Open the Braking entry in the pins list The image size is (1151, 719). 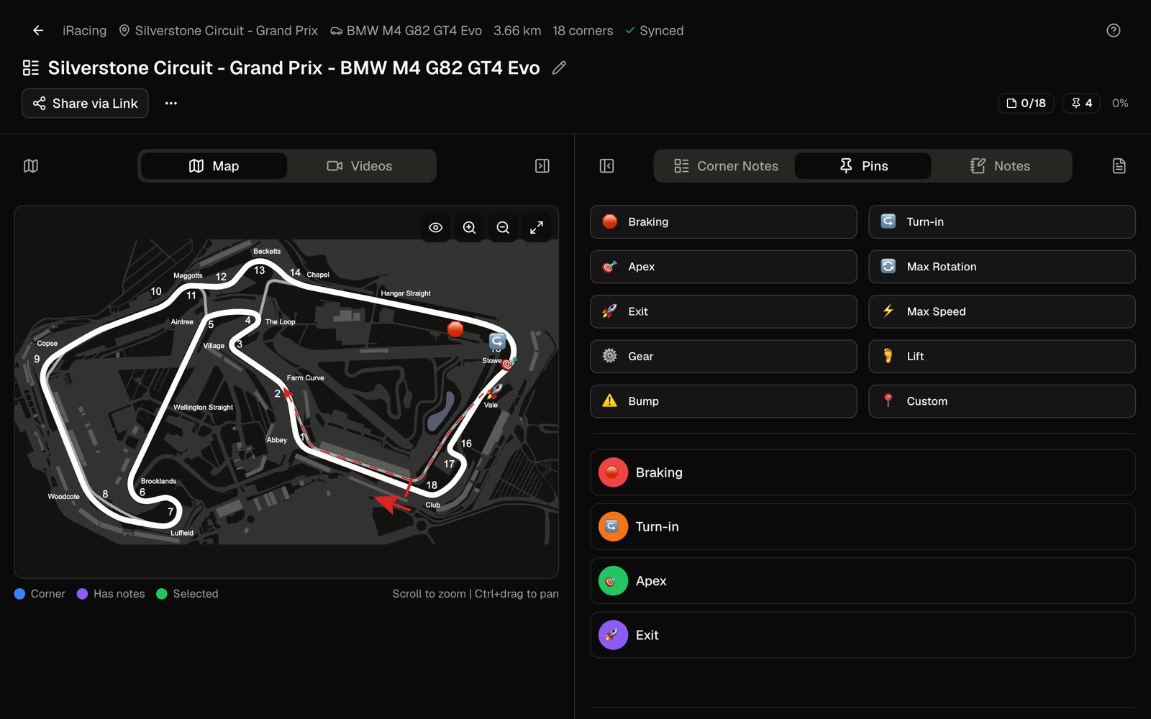click(x=863, y=472)
